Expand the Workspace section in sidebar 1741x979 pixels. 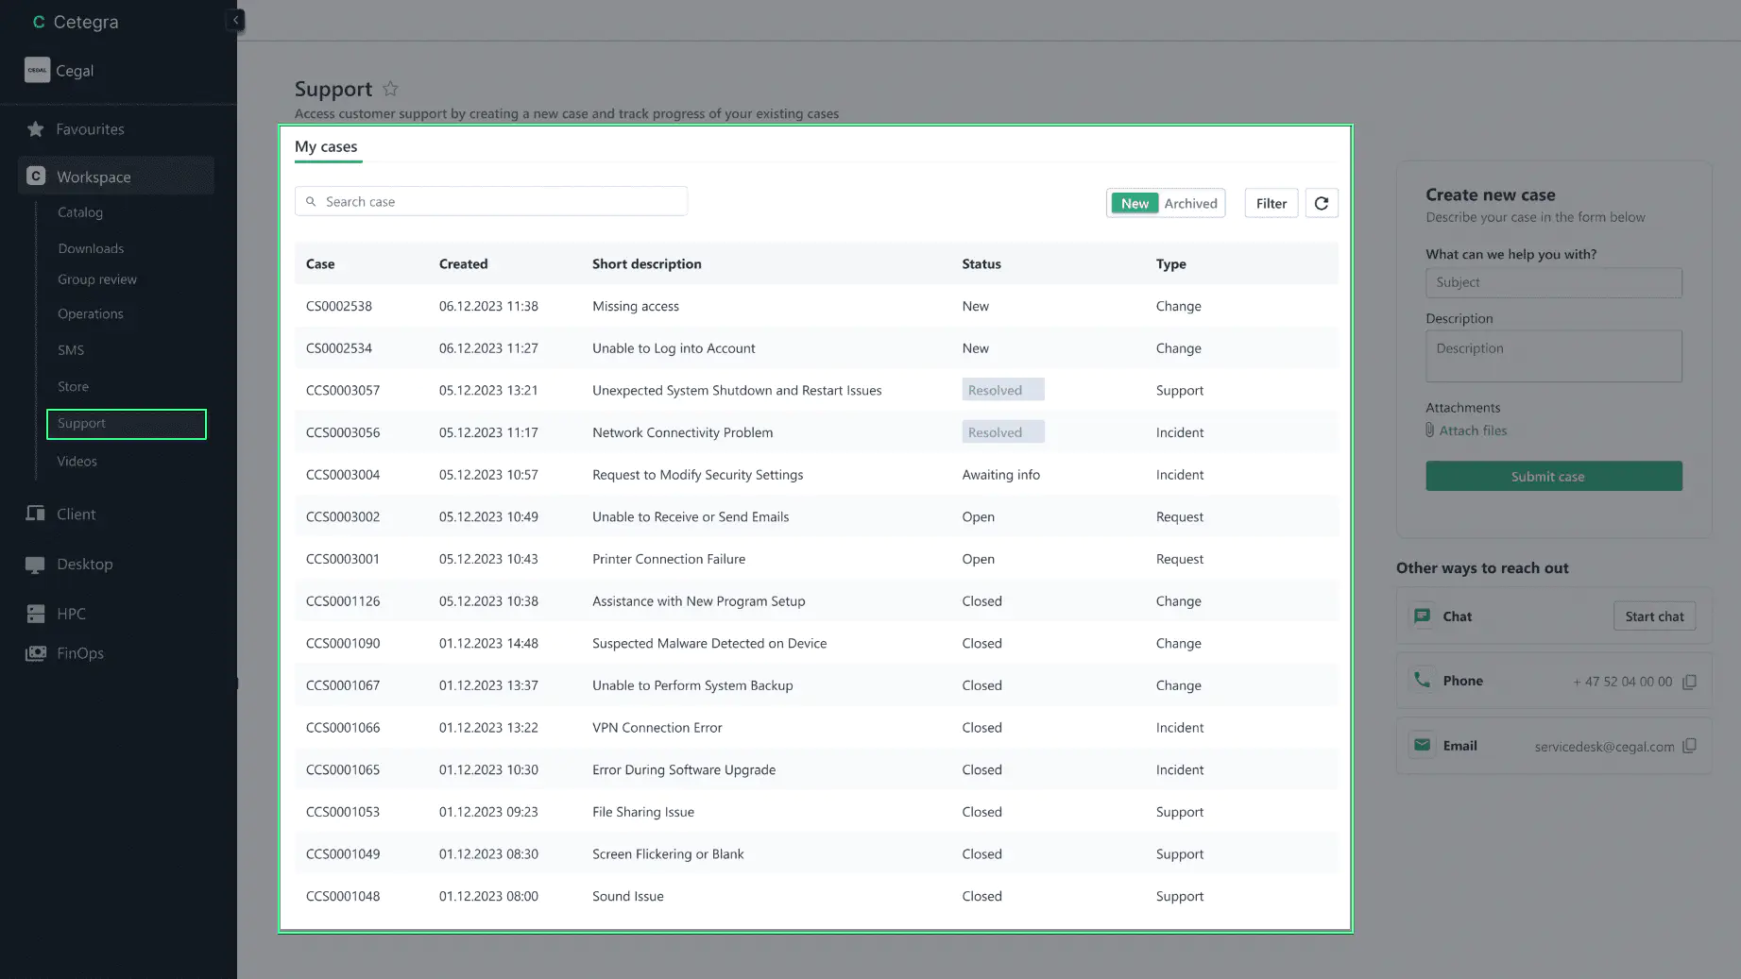pyautogui.click(x=94, y=177)
